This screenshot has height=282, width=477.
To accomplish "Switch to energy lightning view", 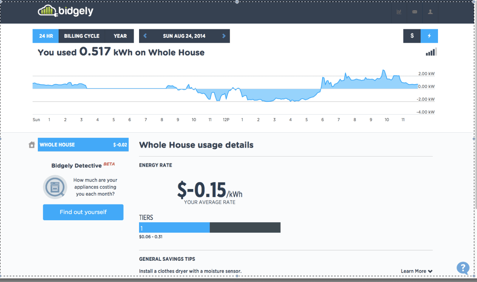I will (x=429, y=36).
